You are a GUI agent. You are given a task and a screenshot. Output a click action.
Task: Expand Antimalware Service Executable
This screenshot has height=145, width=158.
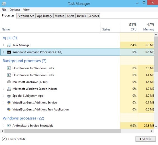click(x=4, y=126)
